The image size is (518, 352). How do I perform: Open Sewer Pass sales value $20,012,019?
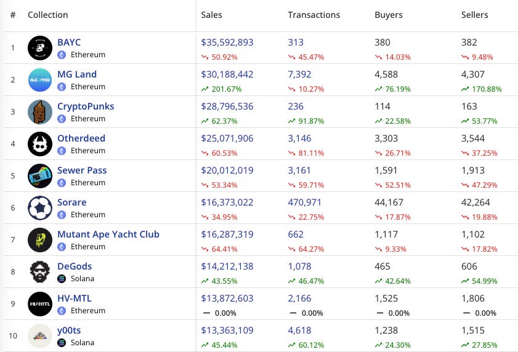(227, 170)
